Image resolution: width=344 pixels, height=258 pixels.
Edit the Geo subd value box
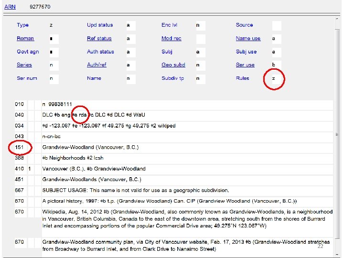coord(201,65)
